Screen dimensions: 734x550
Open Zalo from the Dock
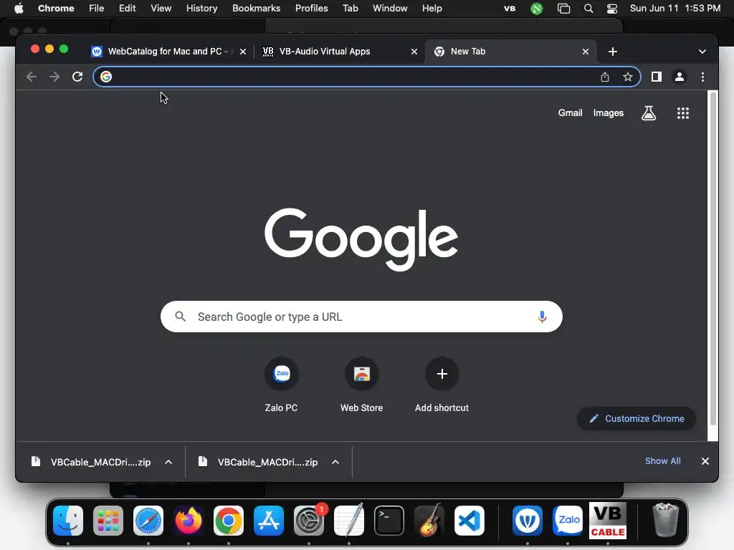[568, 521]
